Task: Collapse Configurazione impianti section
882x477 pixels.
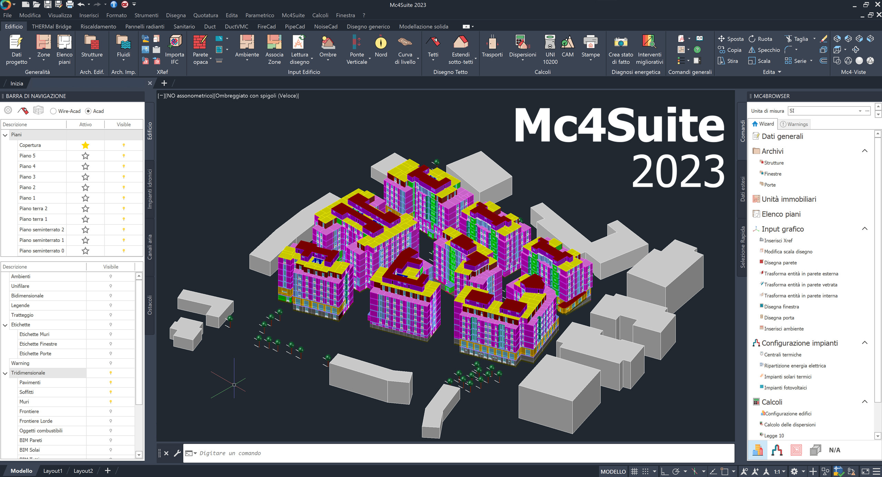Action: tap(864, 343)
